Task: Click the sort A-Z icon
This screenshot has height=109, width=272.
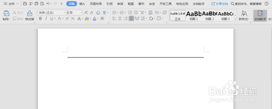Action: click(x=151, y=12)
